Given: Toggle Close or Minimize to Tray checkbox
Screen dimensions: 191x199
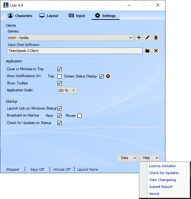Looking at the screenshot, I should point(59,69).
